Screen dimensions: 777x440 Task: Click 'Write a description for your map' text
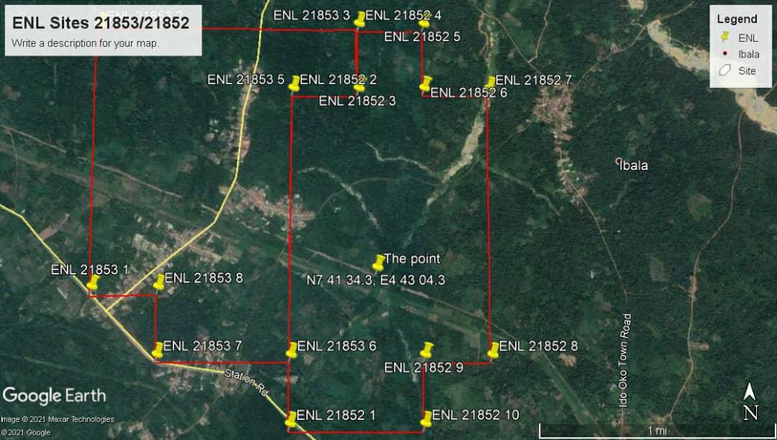coord(86,43)
